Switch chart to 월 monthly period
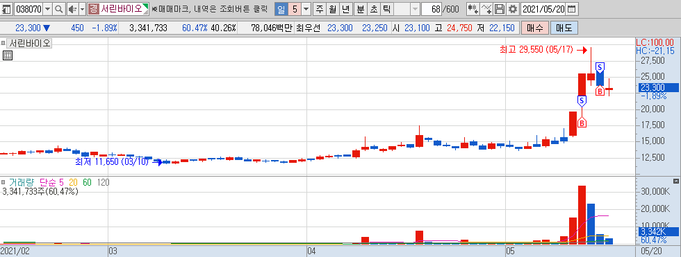 tap(332, 8)
